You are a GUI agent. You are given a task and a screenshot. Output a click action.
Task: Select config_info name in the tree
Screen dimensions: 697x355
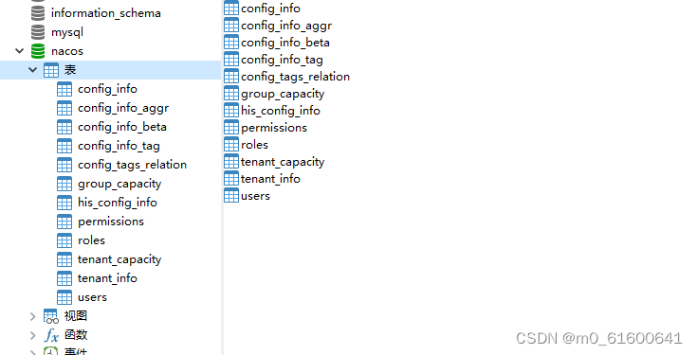[x=107, y=89]
